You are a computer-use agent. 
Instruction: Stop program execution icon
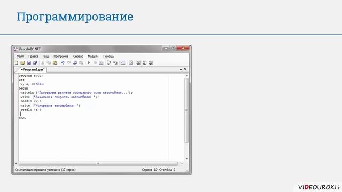95,63
